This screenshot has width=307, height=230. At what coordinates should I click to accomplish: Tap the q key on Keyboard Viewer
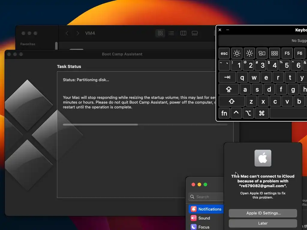click(x=242, y=77)
